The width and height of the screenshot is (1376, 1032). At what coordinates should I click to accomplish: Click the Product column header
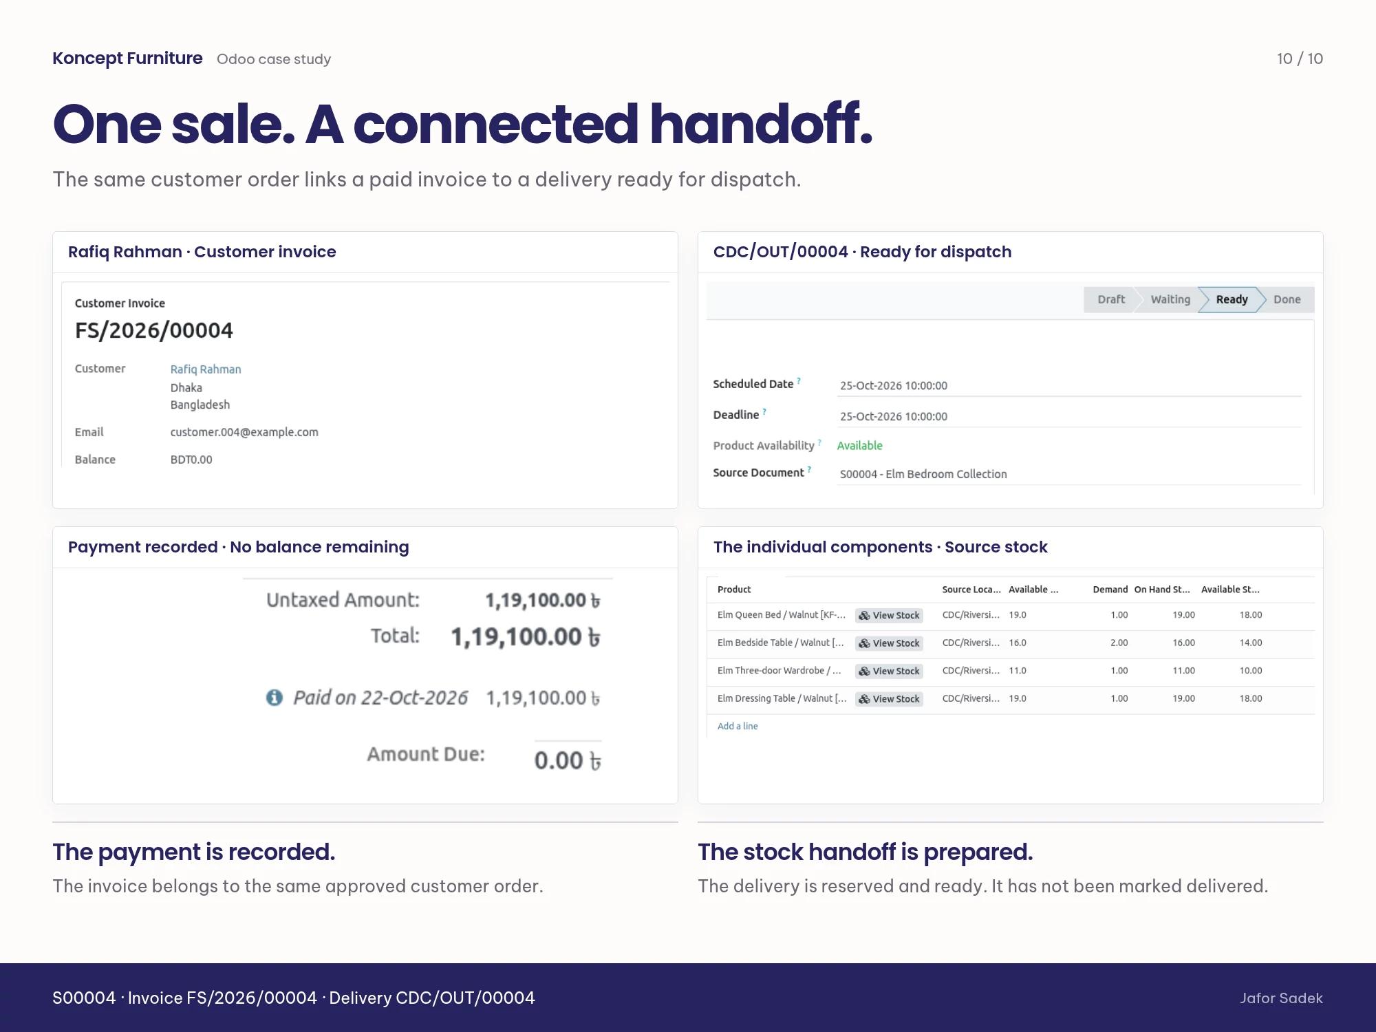coord(734,590)
